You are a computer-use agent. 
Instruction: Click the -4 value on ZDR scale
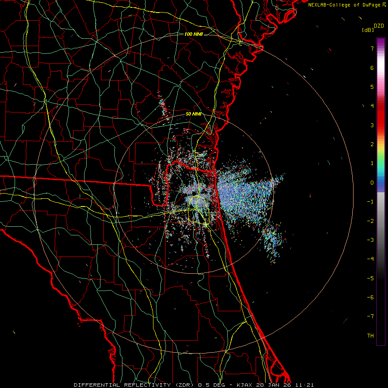370,259
